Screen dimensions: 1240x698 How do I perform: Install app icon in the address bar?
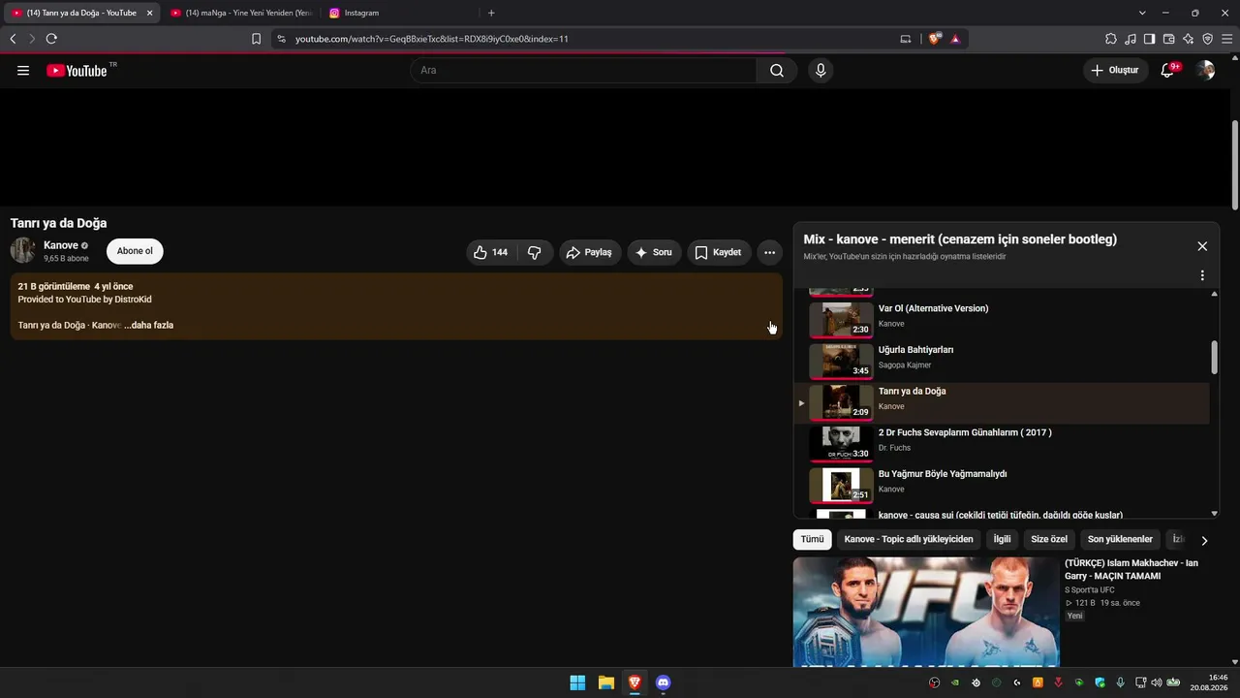click(906, 39)
